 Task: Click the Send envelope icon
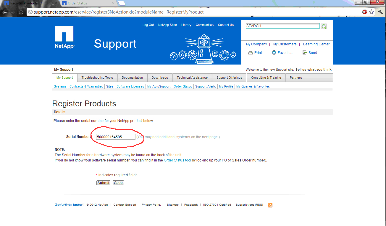click(305, 52)
